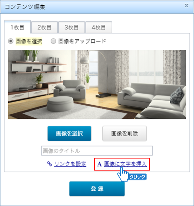This screenshot has width=194, height=206.
Task: Focus the 画像のタイトル input field
Action: pyautogui.click(x=97, y=151)
